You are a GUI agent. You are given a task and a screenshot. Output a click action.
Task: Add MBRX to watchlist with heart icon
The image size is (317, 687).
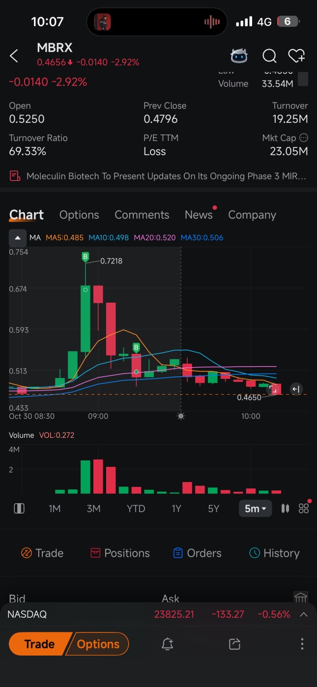[297, 56]
